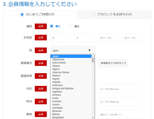This screenshot has width=154, height=119.
Task: Select Bahrain in the country list
Action: 71,114
